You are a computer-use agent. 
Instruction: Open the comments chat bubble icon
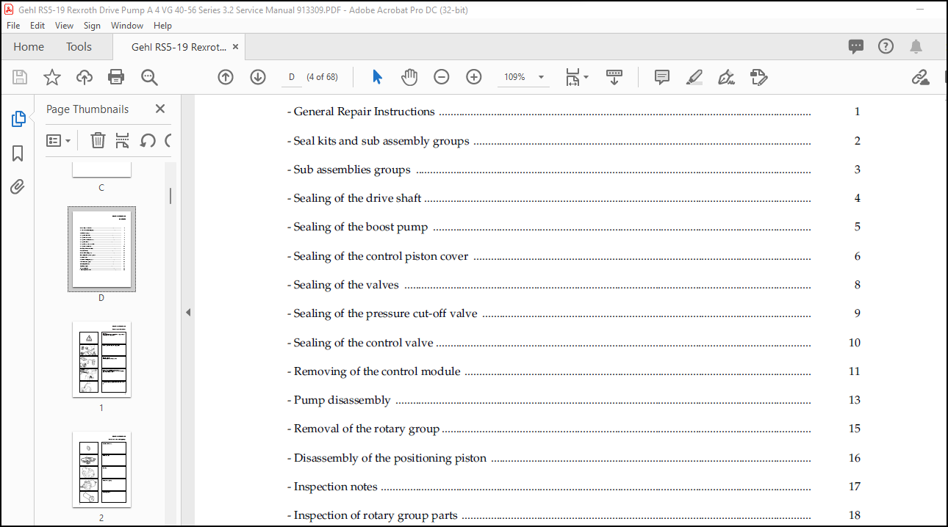[x=856, y=46]
